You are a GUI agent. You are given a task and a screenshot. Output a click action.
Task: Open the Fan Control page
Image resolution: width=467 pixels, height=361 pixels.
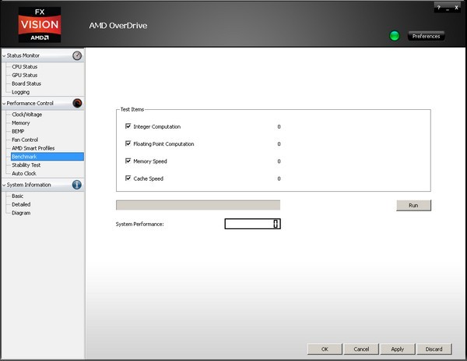pos(24,140)
